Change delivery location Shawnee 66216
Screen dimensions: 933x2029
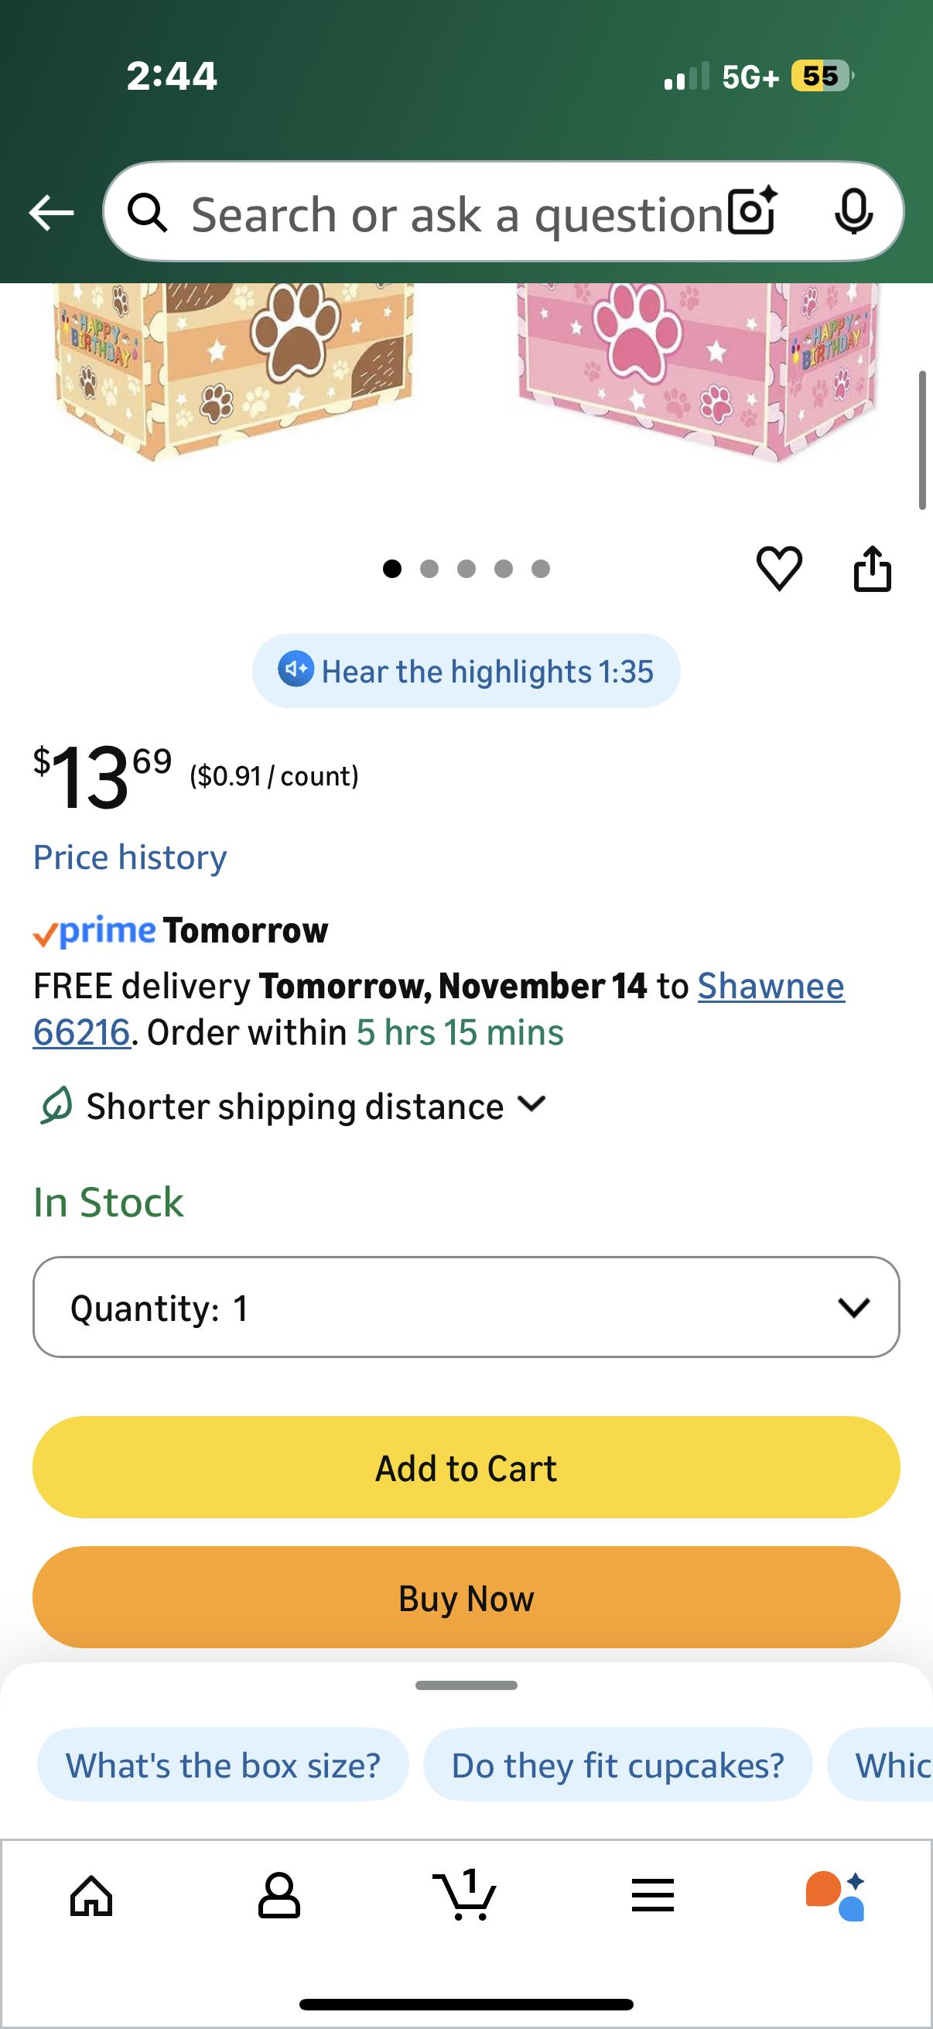click(x=770, y=986)
